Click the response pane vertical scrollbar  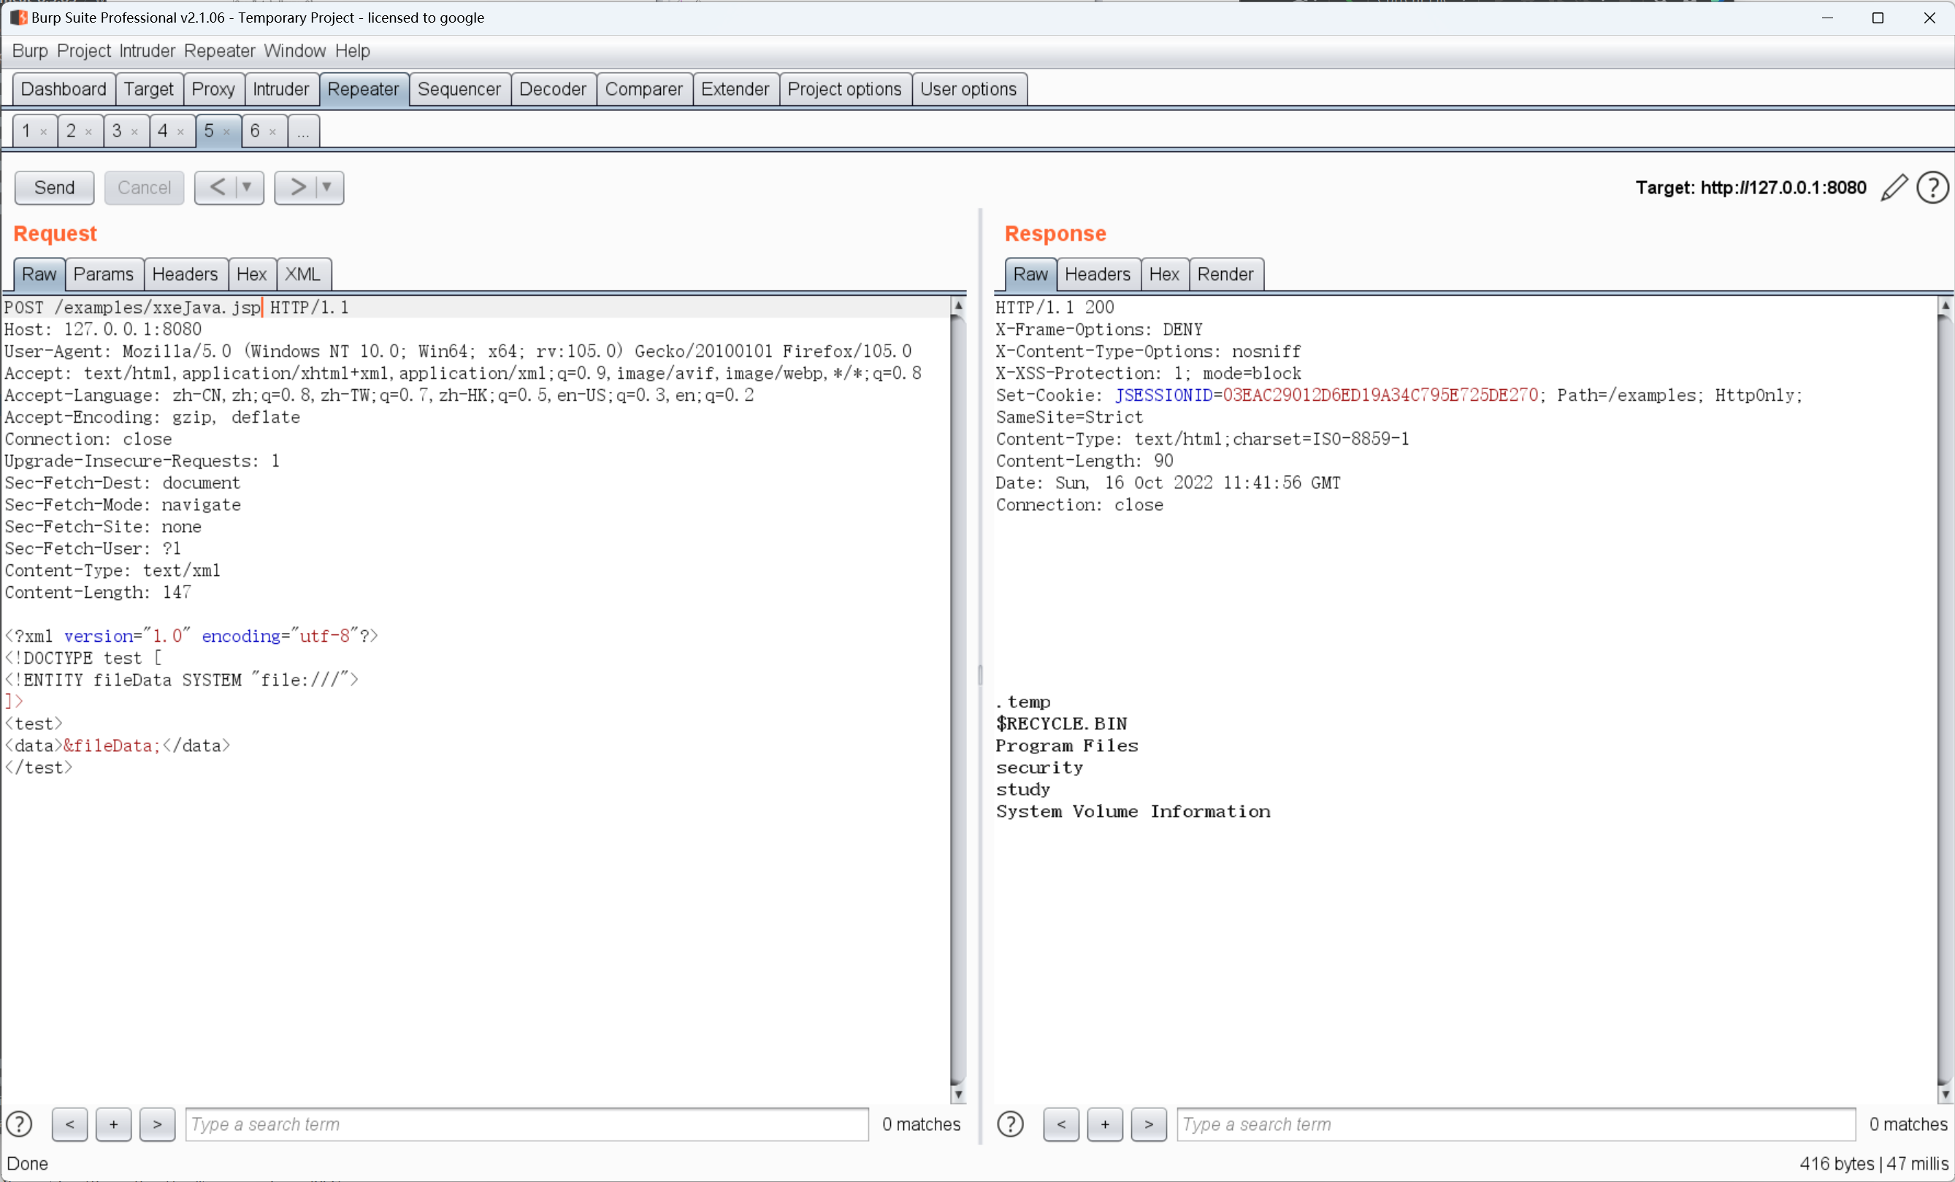(1945, 698)
